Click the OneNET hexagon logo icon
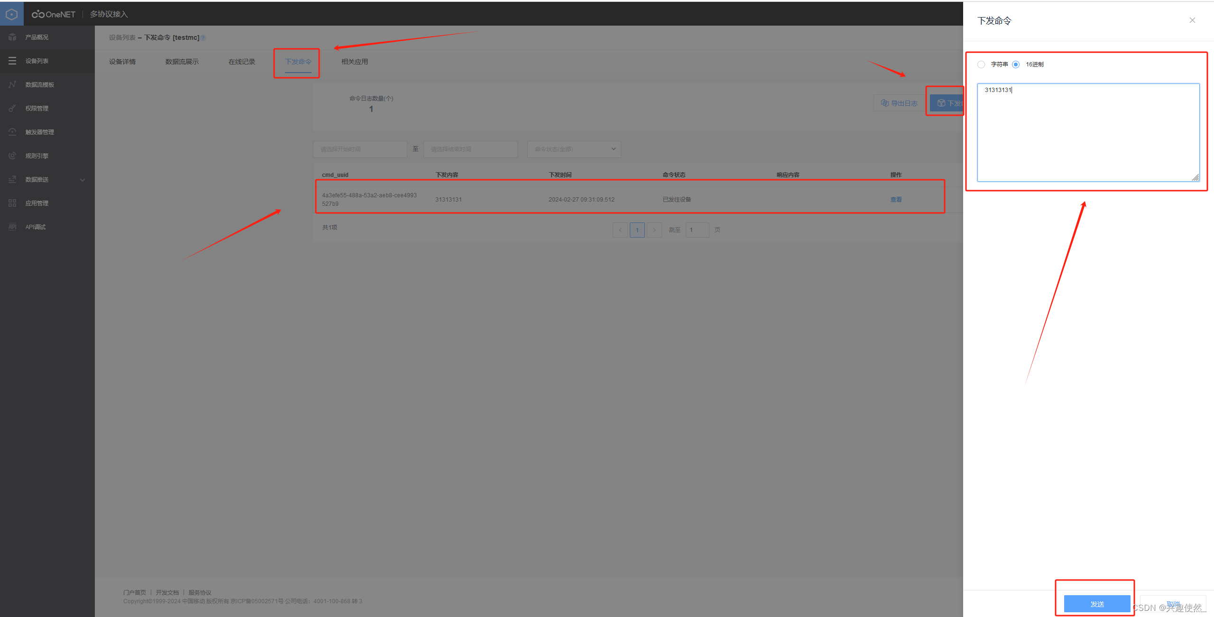Viewport: 1214px width, 617px height. click(x=11, y=14)
